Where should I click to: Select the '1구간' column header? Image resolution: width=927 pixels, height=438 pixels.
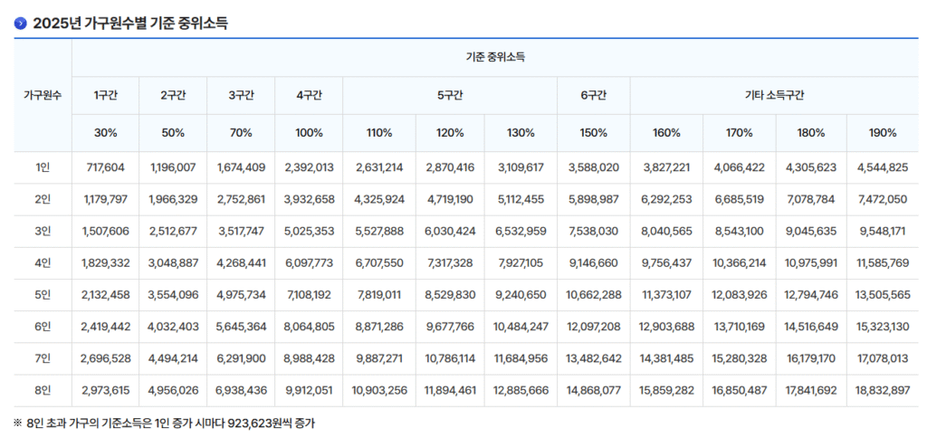tap(105, 95)
